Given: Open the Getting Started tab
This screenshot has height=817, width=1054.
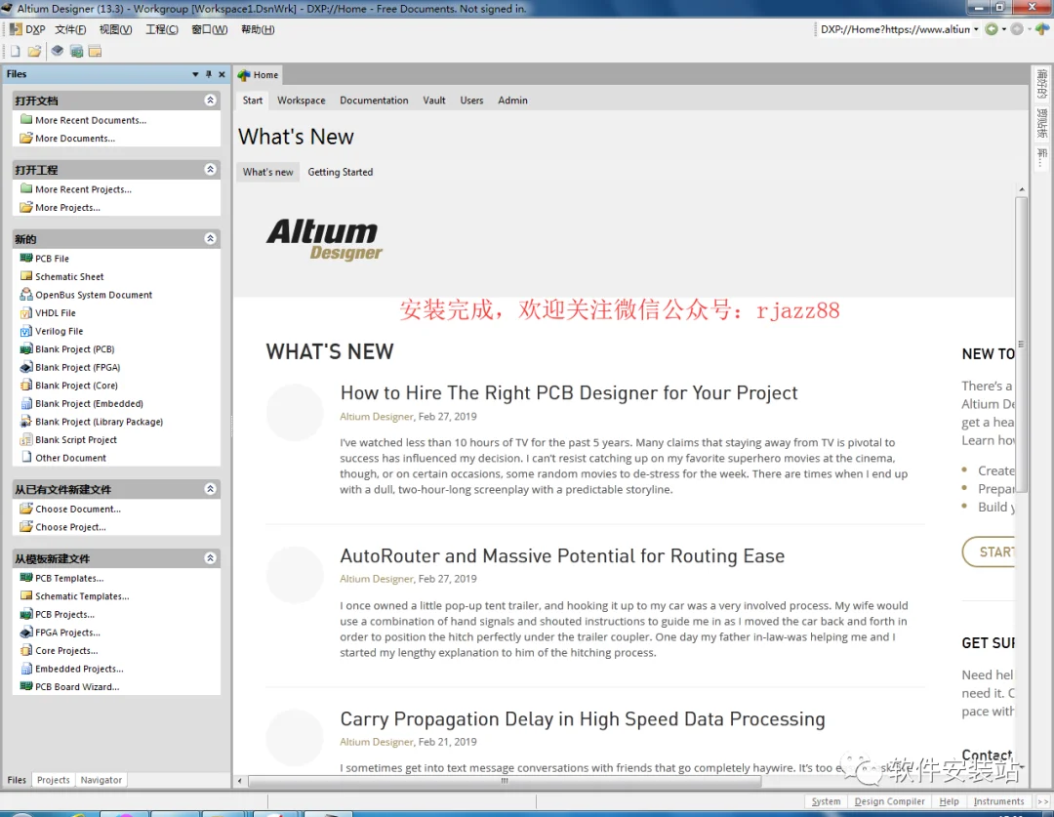Looking at the screenshot, I should [x=341, y=172].
